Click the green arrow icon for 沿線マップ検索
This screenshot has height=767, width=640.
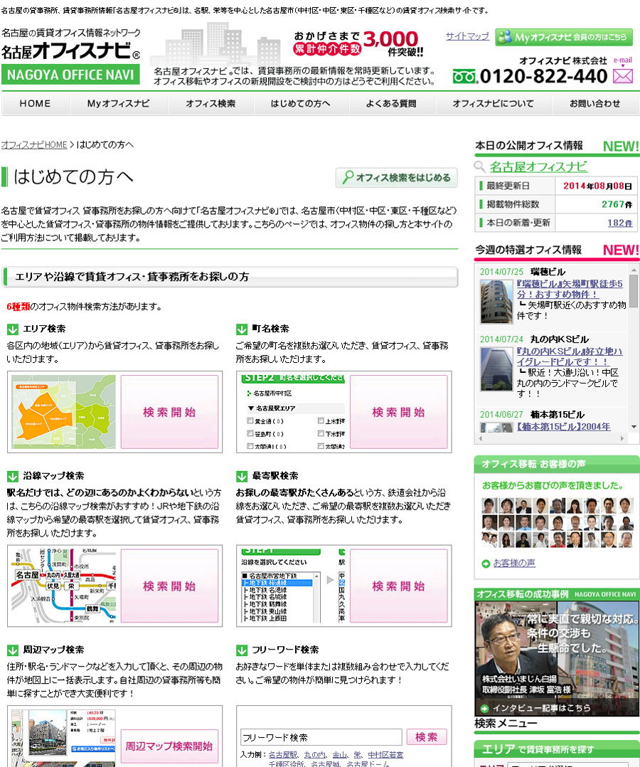[x=13, y=477]
